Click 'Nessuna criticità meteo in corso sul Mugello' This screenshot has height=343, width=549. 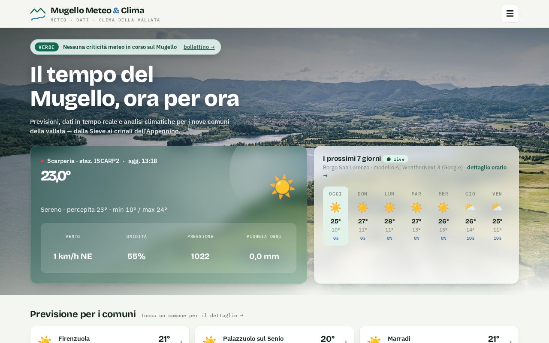point(120,47)
